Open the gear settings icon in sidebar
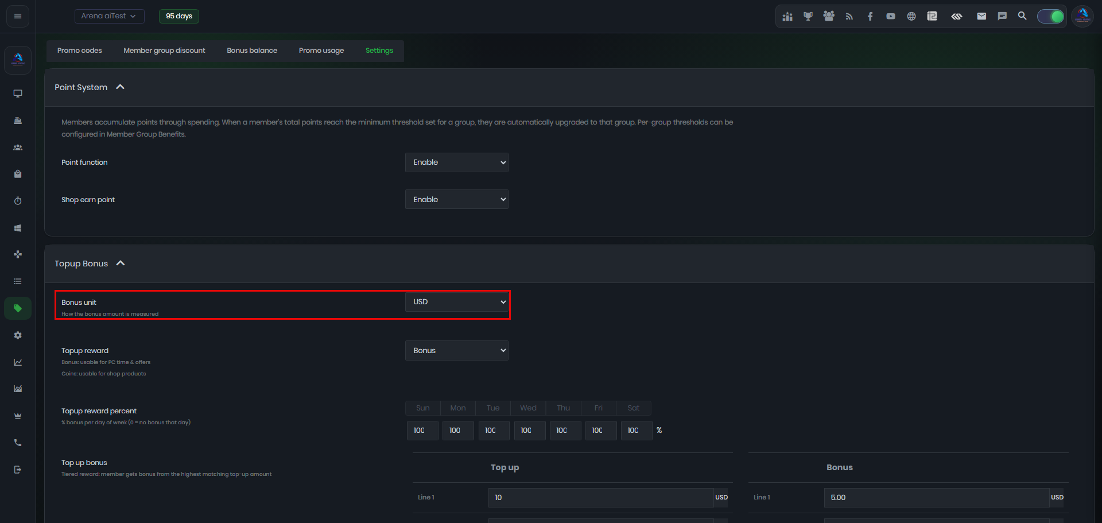 [18, 335]
